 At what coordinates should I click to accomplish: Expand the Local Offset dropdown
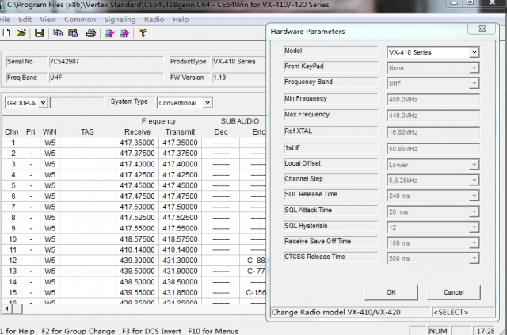click(x=474, y=165)
